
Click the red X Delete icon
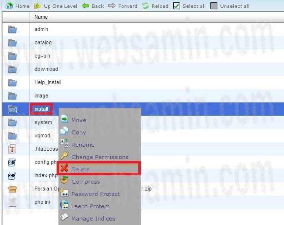pyautogui.click(x=64, y=168)
